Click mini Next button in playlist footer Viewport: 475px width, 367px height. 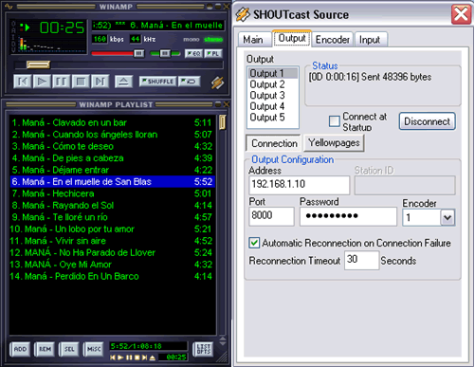pyautogui.click(x=144, y=358)
